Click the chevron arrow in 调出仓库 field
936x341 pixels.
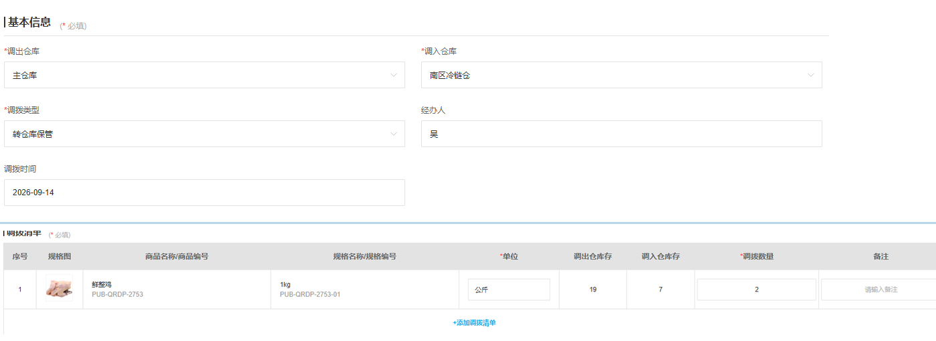pyautogui.click(x=394, y=75)
